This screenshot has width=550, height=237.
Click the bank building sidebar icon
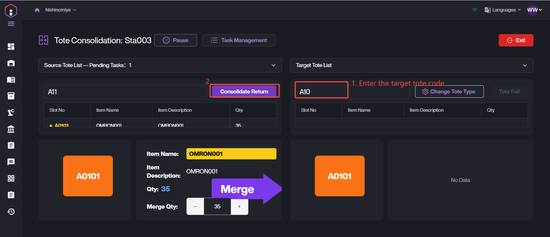tap(11, 129)
